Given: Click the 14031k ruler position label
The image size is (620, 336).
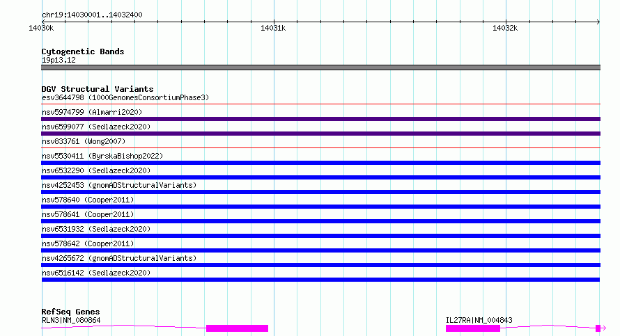Looking at the screenshot, I should 273,28.
